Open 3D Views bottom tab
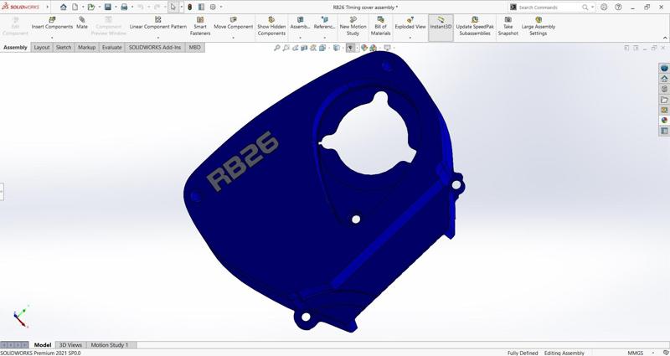Viewport: 670px width, 356px height. [70, 345]
